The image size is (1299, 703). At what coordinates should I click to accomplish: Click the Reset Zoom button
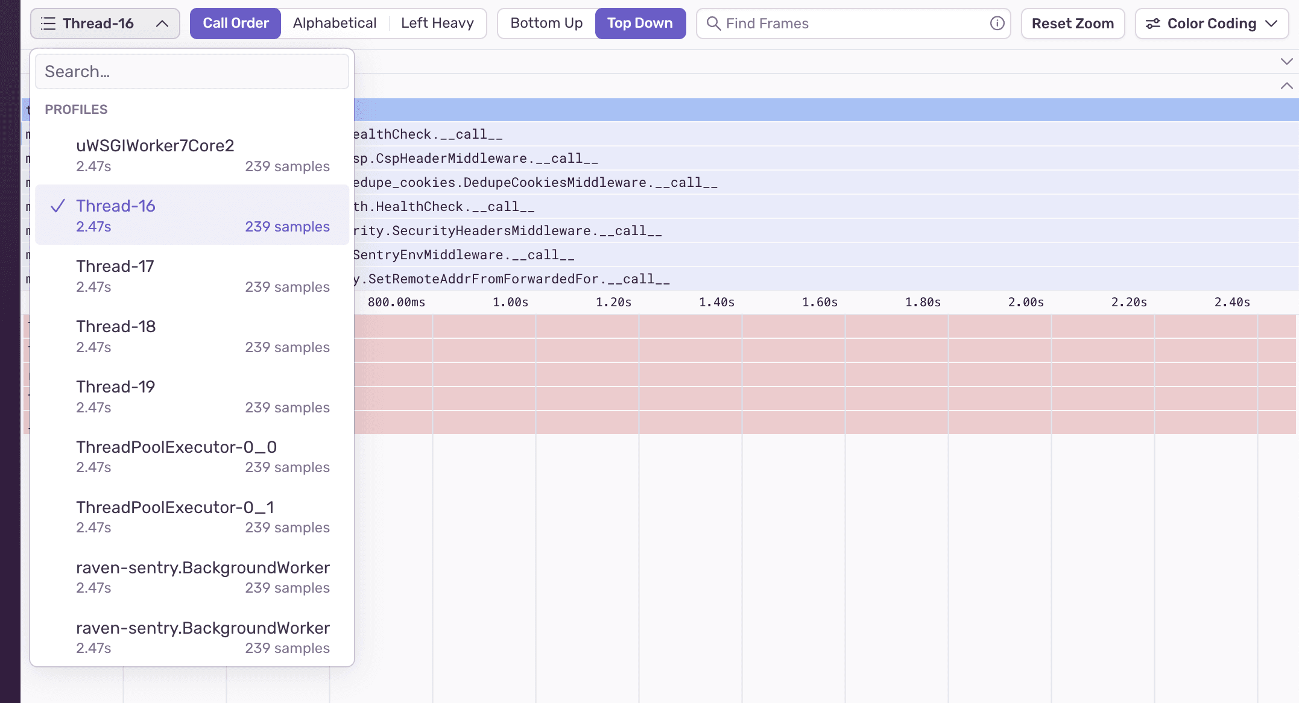[1073, 24]
